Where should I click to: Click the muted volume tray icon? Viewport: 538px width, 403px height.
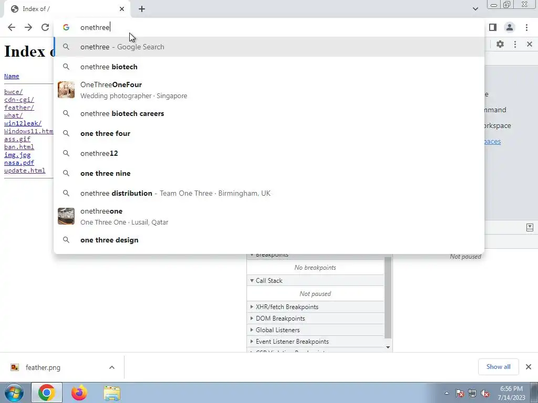pos(485,394)
